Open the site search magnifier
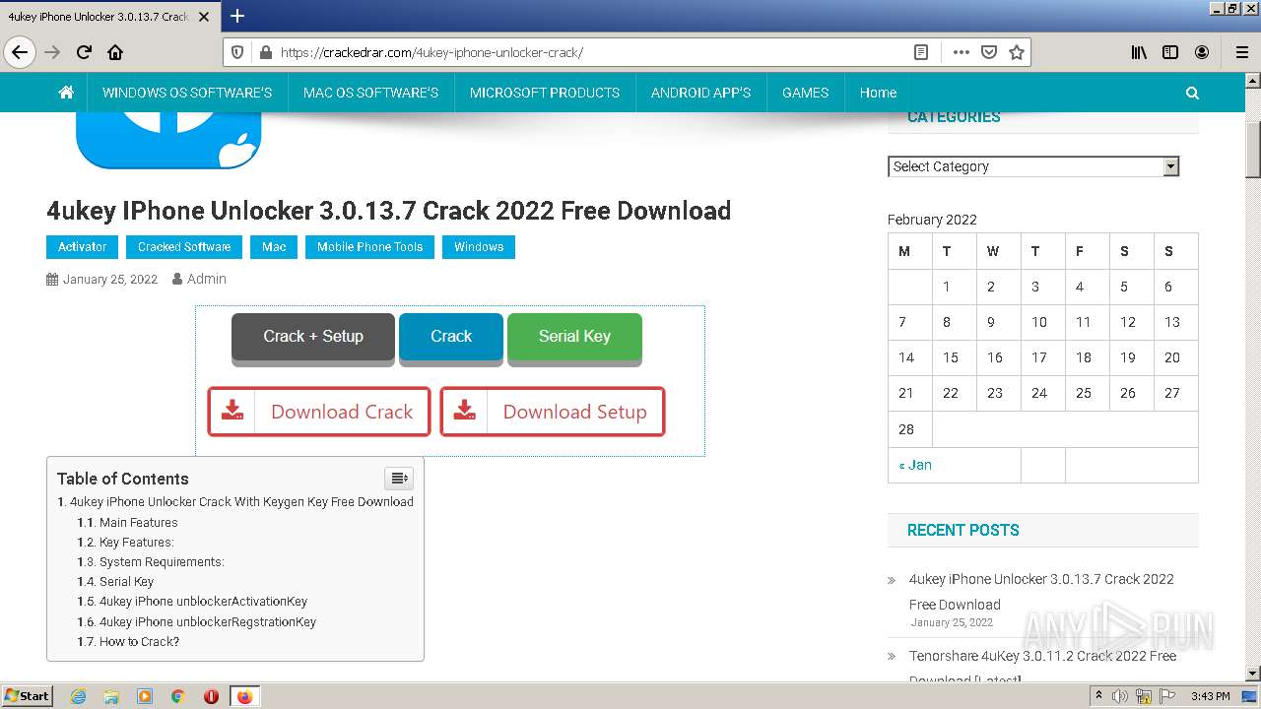 click(1192, 93)
